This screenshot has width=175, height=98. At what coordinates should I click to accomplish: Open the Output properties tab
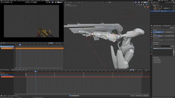[151, 33]
